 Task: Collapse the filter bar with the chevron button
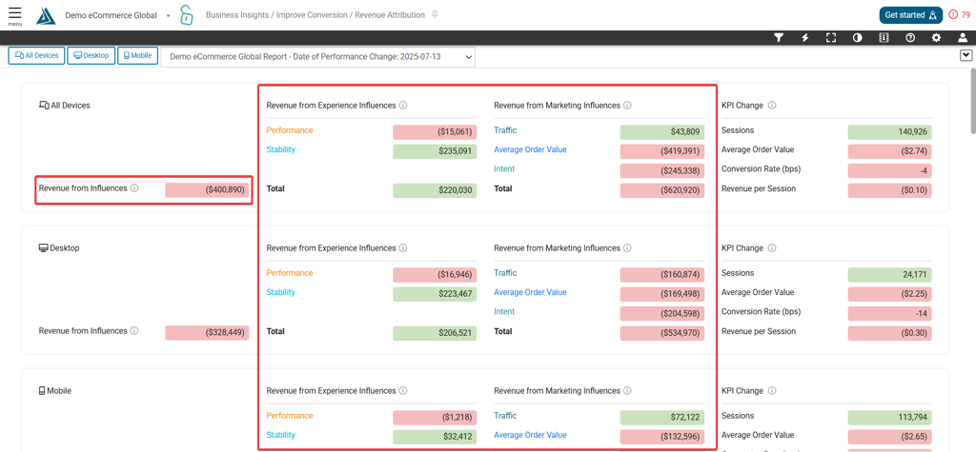tap(966, 56)
